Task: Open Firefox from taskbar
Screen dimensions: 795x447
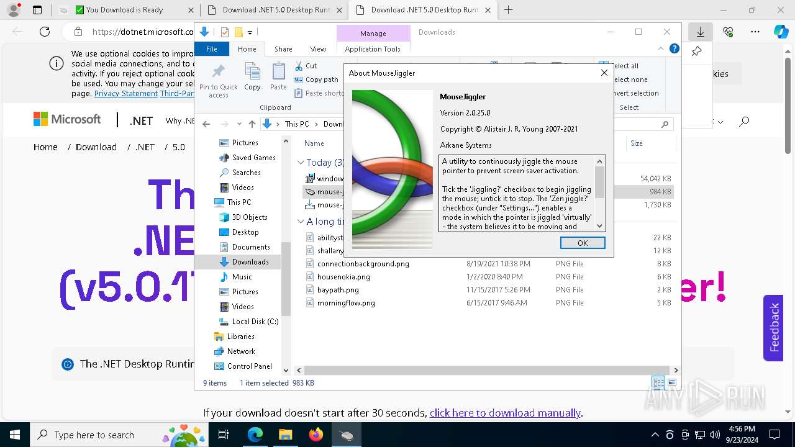Action: pyautogui.click(x=316, y=435)
